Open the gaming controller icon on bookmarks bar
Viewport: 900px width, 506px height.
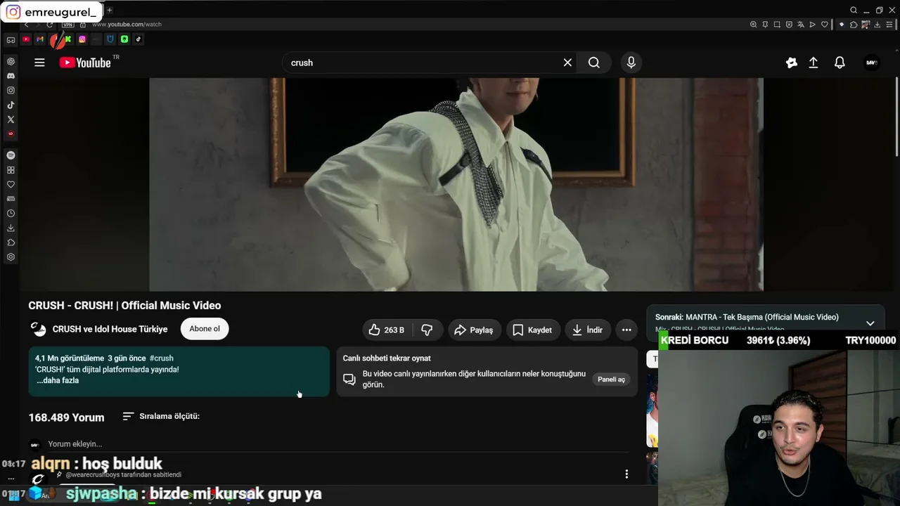(11, 39)
